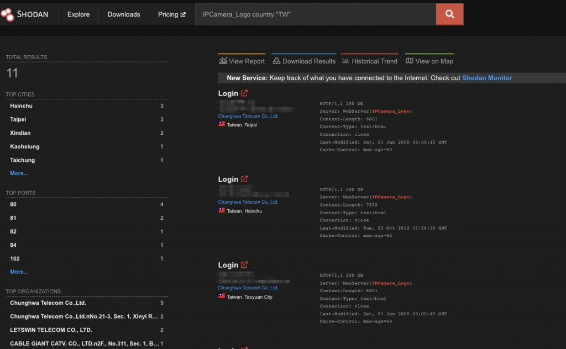Expand More under Top Ports
Image resolution: width=566 pixels, height=349 pixels.
[x=19, y=272]
